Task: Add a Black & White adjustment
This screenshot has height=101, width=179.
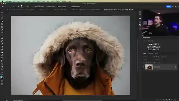Action: pyautogui.click(x=153, y=47)
